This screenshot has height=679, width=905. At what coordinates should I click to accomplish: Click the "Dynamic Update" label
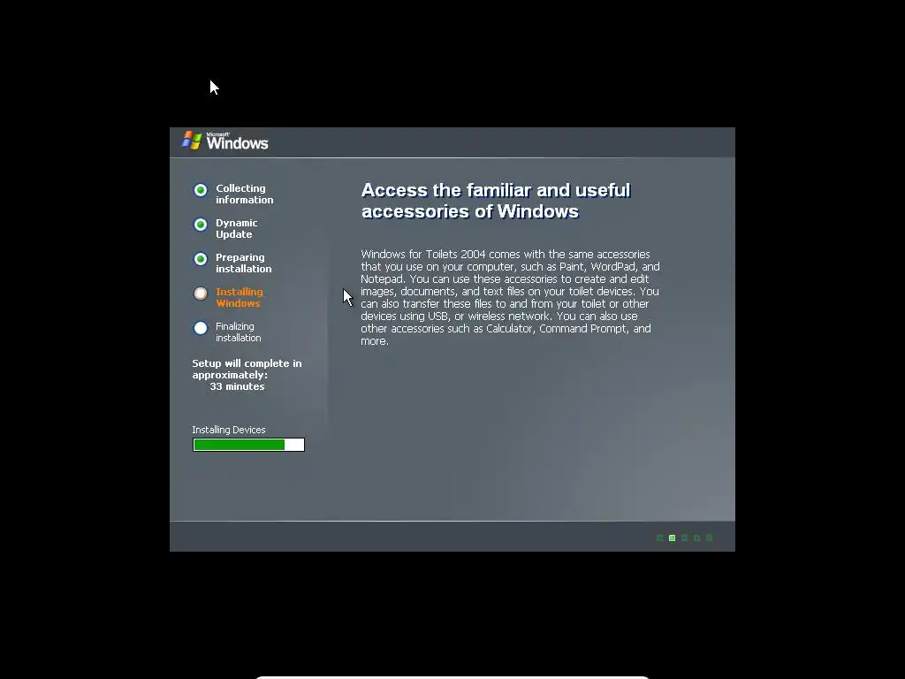click(x=237, y=229)
